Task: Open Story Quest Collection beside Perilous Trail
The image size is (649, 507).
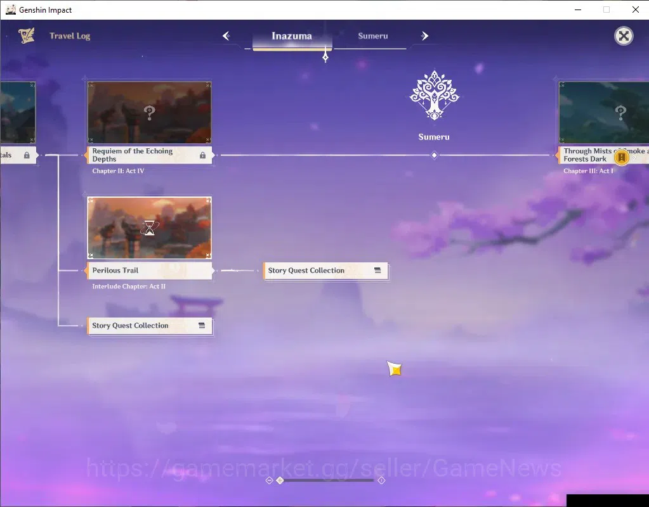Action: [x=325, y=271]
